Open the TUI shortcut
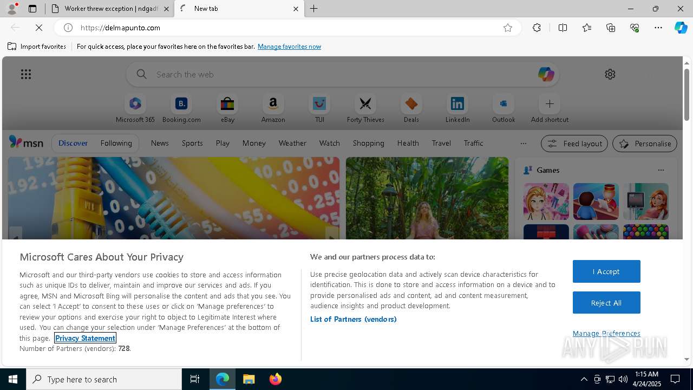This screenshot has height=390, width=693. point(319,109)
